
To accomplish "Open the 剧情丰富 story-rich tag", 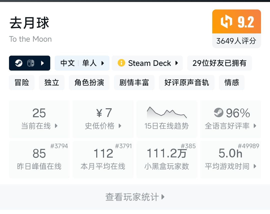I will [x=134, y=83].
